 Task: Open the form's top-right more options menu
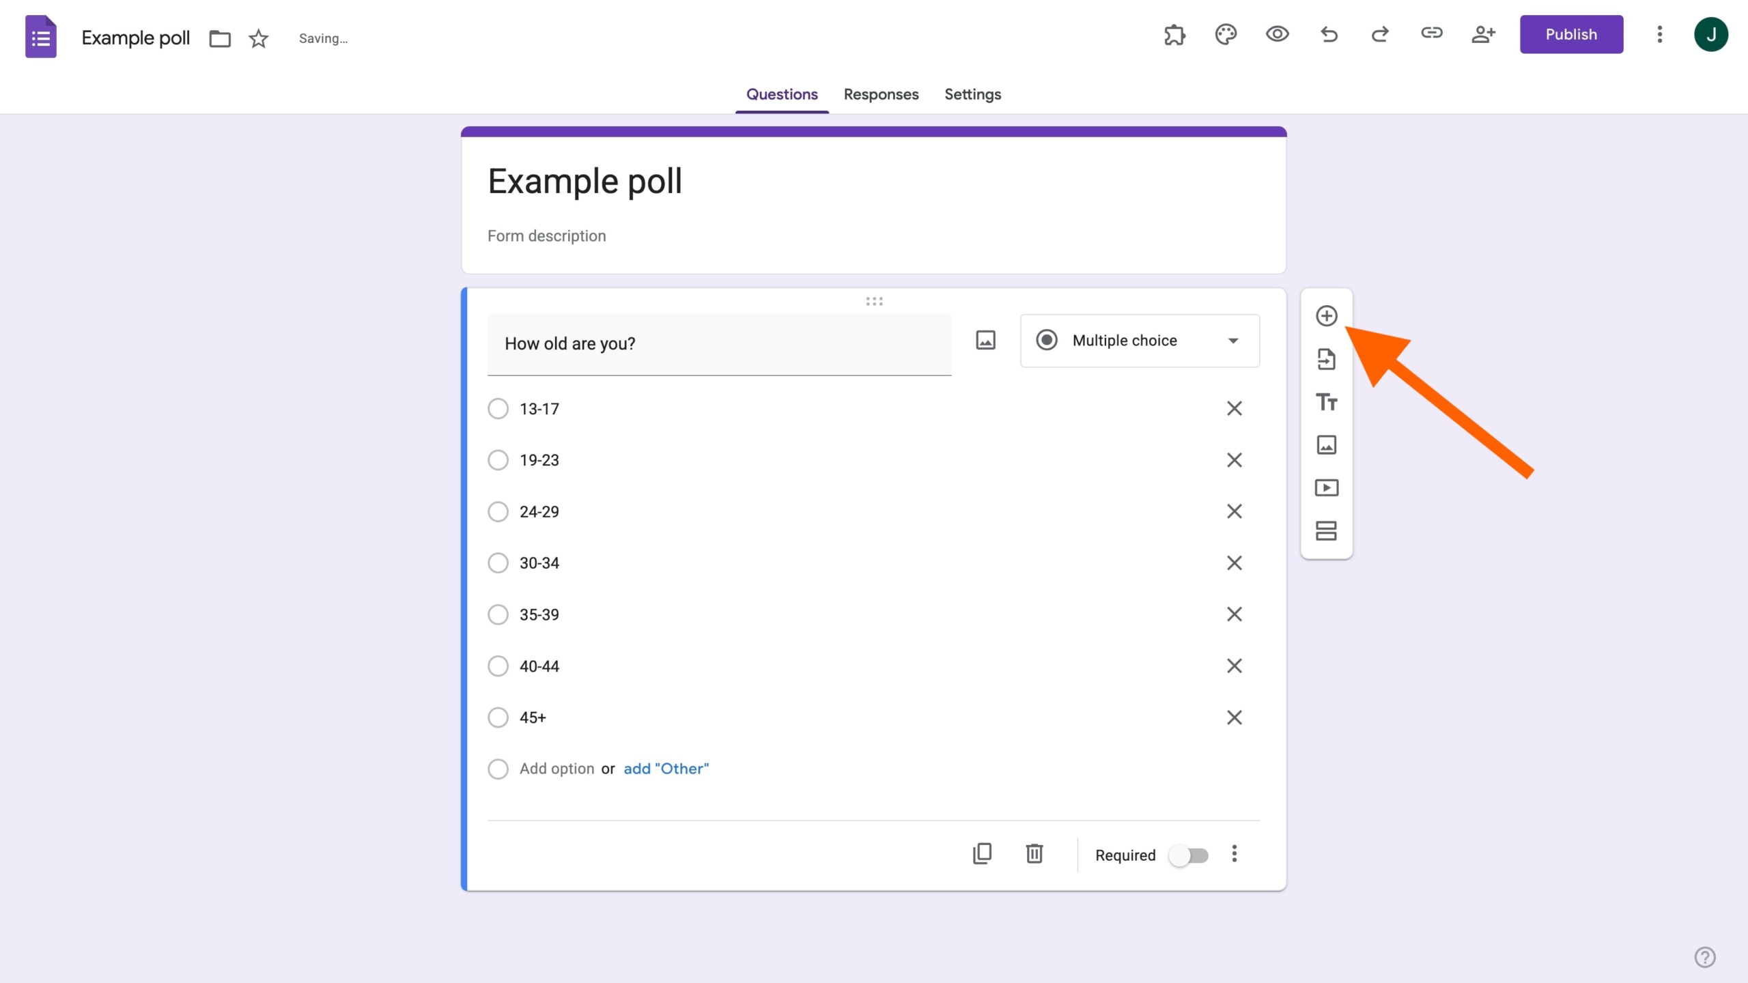[x=1660, y=34]
